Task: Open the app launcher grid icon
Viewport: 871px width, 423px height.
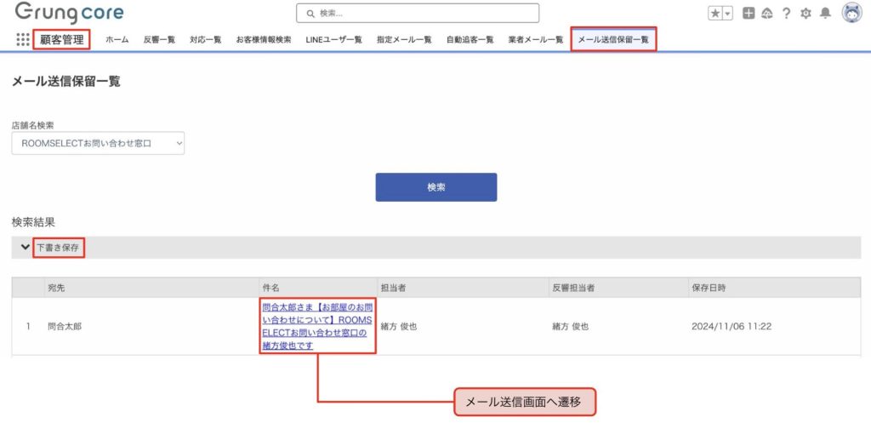Action: tap(23, 39)
